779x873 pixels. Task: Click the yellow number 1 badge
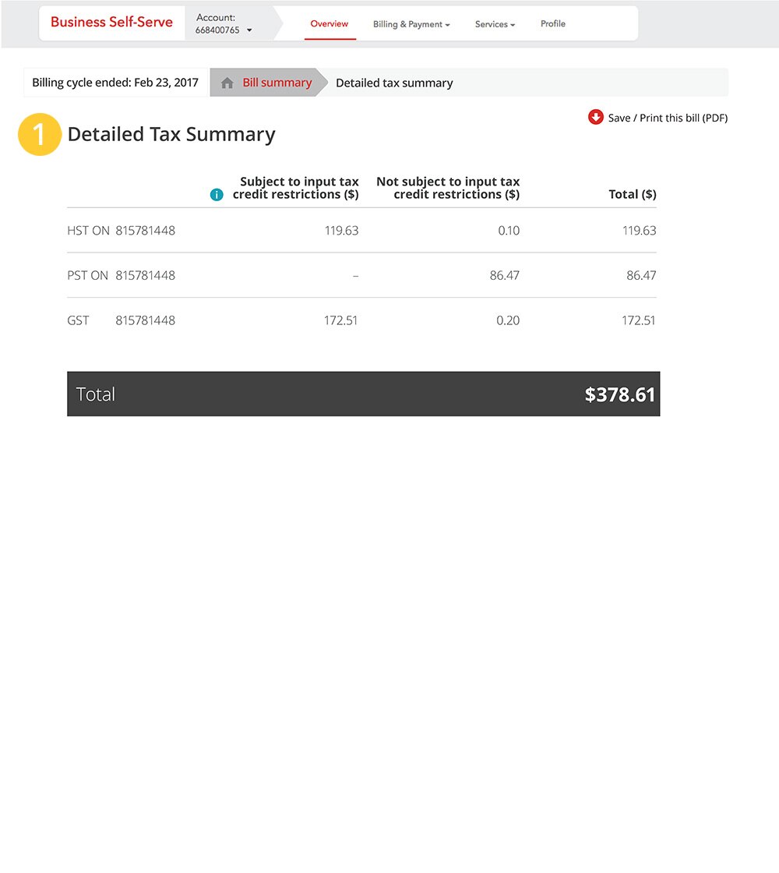tap(40, 134)
